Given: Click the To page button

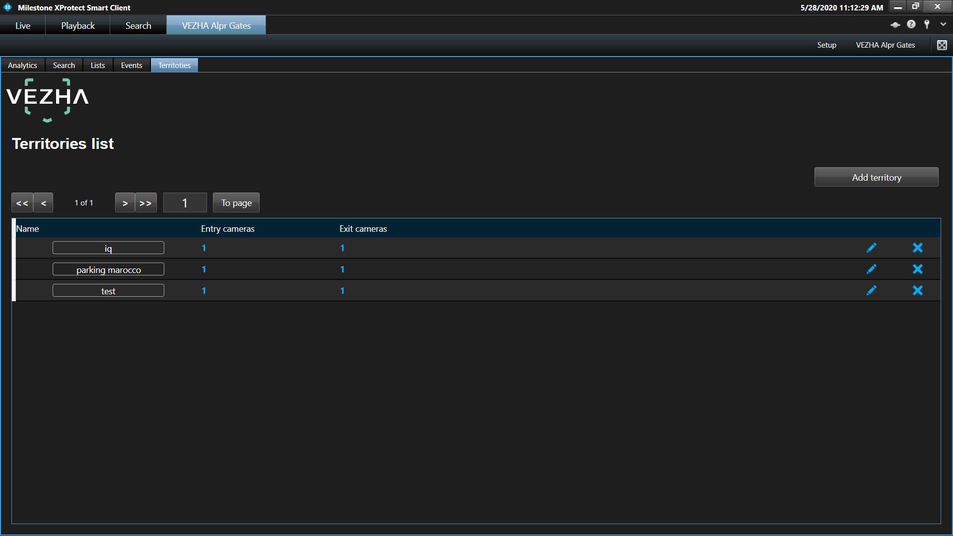Looking at the screenshot, I should click(x=236, y=202).
